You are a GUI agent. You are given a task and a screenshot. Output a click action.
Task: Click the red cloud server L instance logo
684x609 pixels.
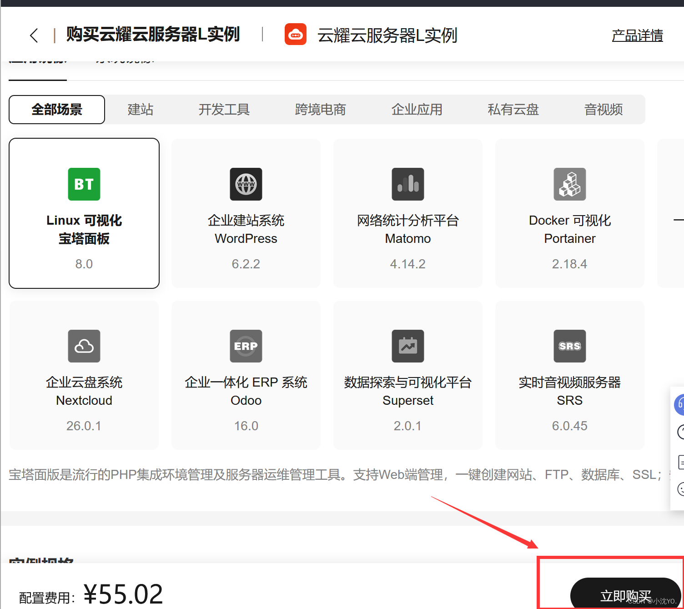coord(296,35)
